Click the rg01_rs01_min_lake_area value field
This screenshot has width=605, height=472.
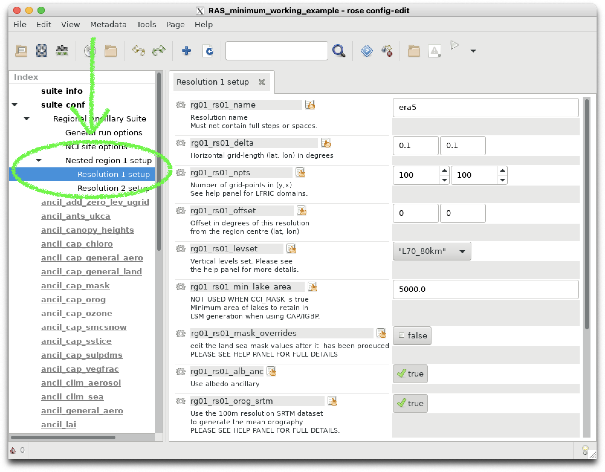(x=486, y=289)
